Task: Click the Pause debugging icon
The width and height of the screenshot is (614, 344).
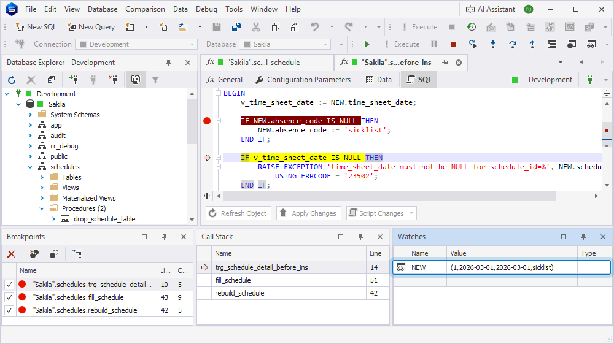Action: click(434, 44)
